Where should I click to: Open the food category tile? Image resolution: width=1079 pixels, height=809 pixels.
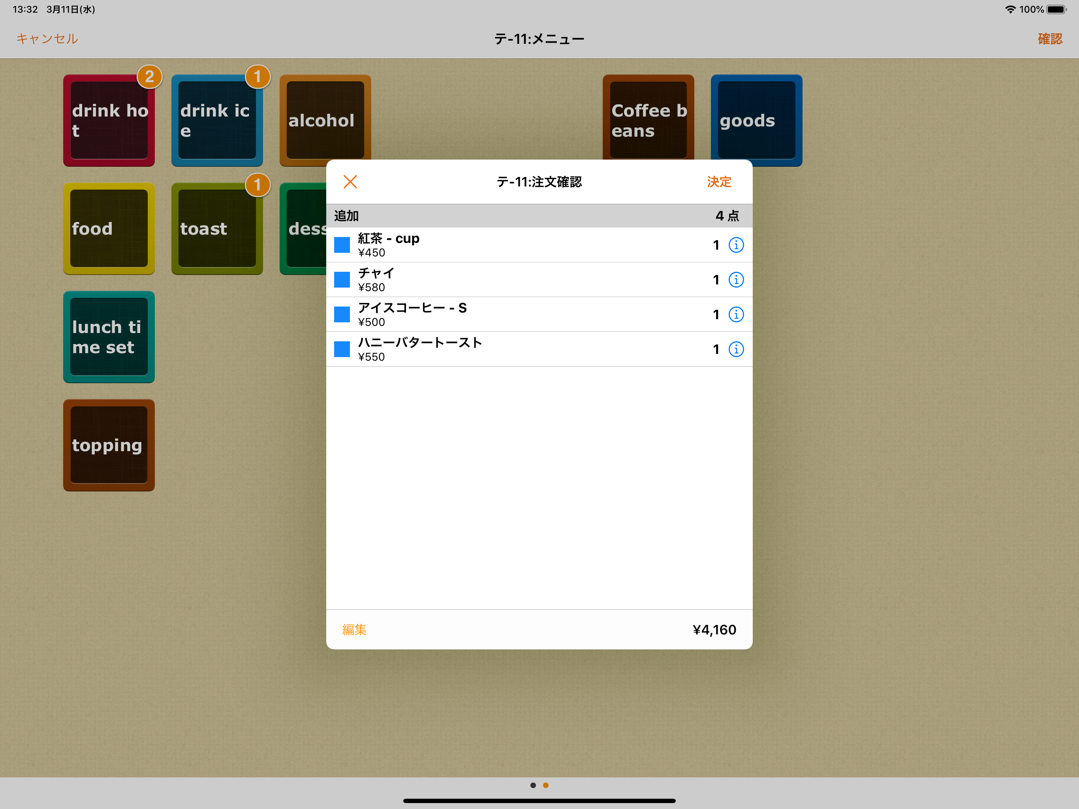(x=109, y=228)
